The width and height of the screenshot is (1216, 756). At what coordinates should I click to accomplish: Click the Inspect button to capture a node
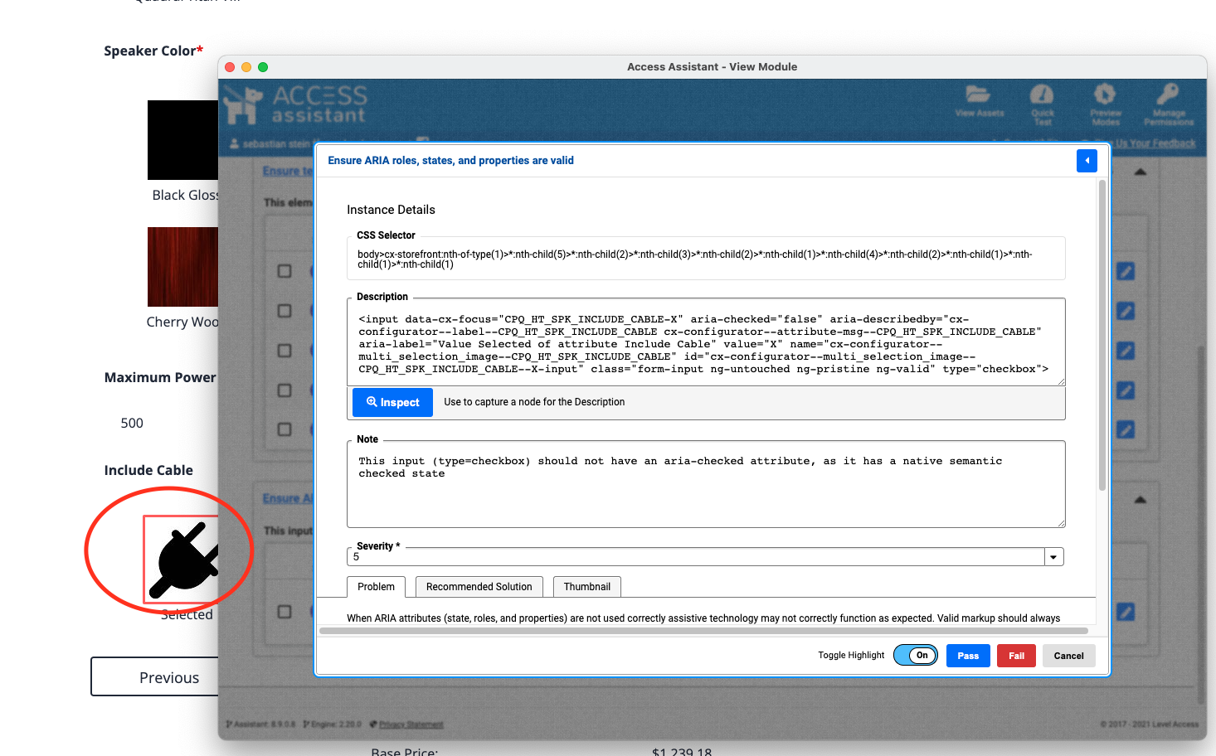click(392, 402)
